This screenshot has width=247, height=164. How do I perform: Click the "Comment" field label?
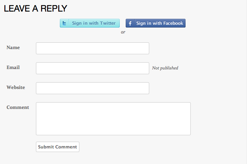(18, 107)
